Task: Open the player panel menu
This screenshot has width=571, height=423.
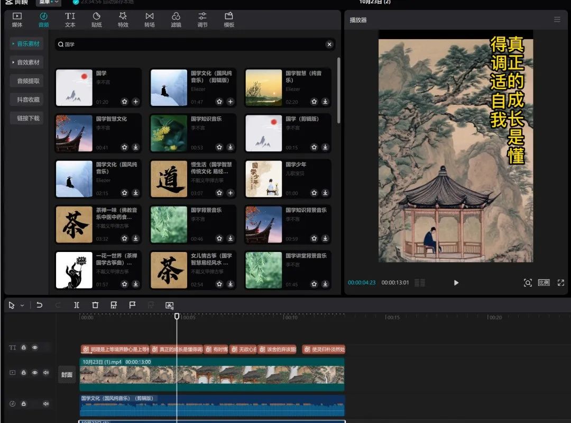Action: coord(557,20)
